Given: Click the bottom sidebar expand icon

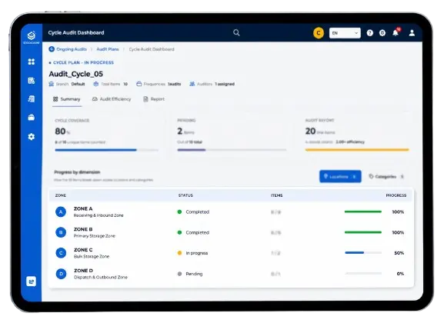Looking at the screenshot, I should point(31,281).
